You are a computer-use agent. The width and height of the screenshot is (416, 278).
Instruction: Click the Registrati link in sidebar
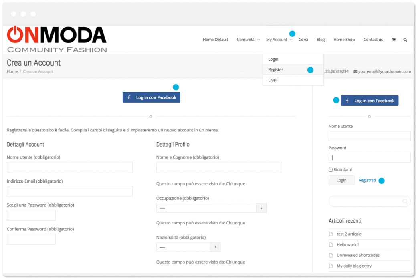(x=367, y=180)
